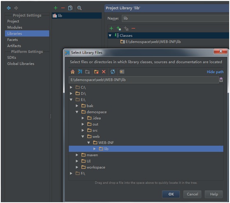
Task: Click the IntelliJ icon in Select Library Files title
Action: coord(67,52)
